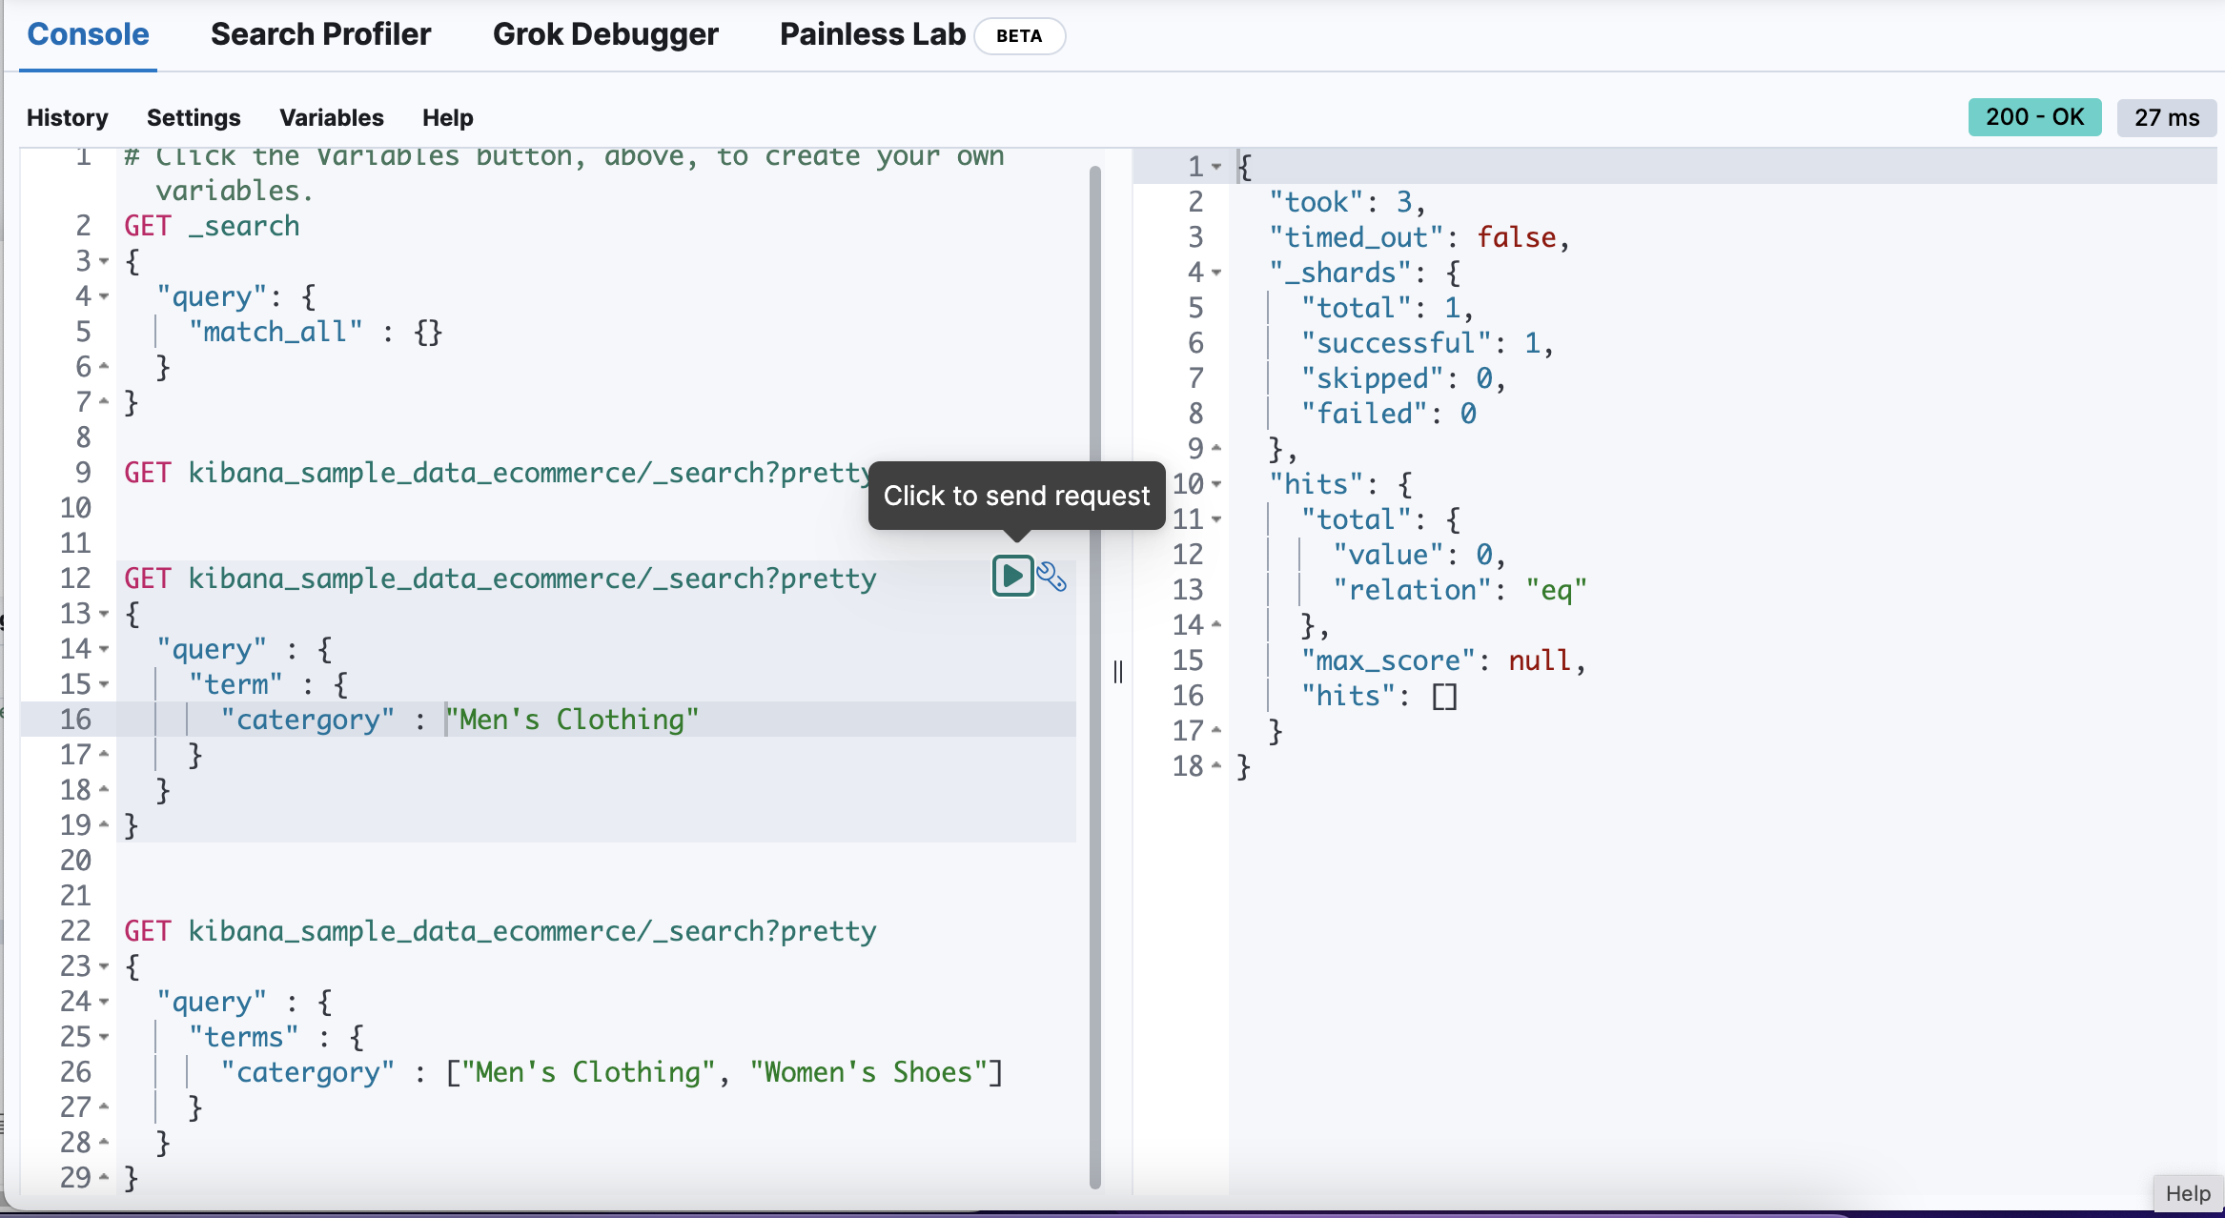
Task: Open the wrench actions menu icon
Action: (1051, 578)
